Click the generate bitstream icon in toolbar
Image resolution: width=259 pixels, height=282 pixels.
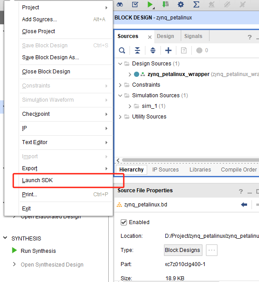(165, 4)
